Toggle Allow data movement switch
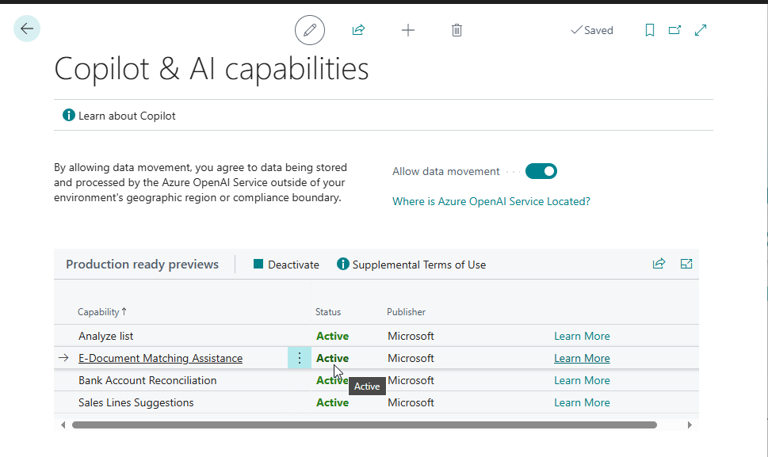 click(x=541, y=171)
